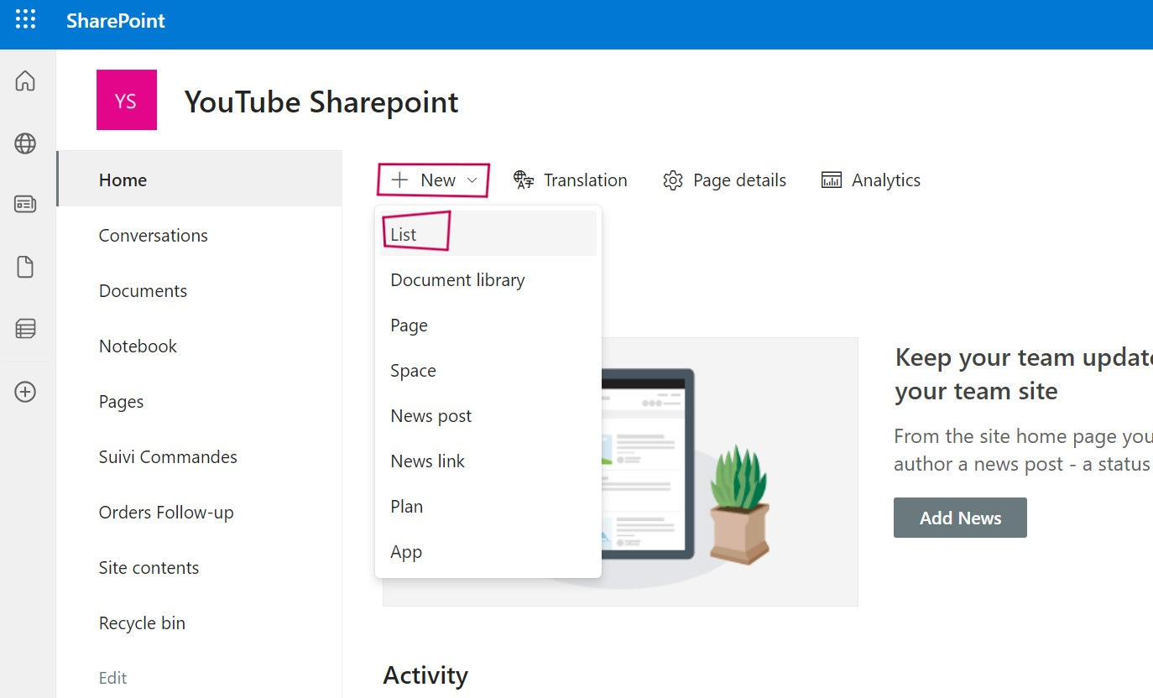Open the app launcher waffle icon
The width and height of the screenshot is (1153, 698).
pos(26,20)
